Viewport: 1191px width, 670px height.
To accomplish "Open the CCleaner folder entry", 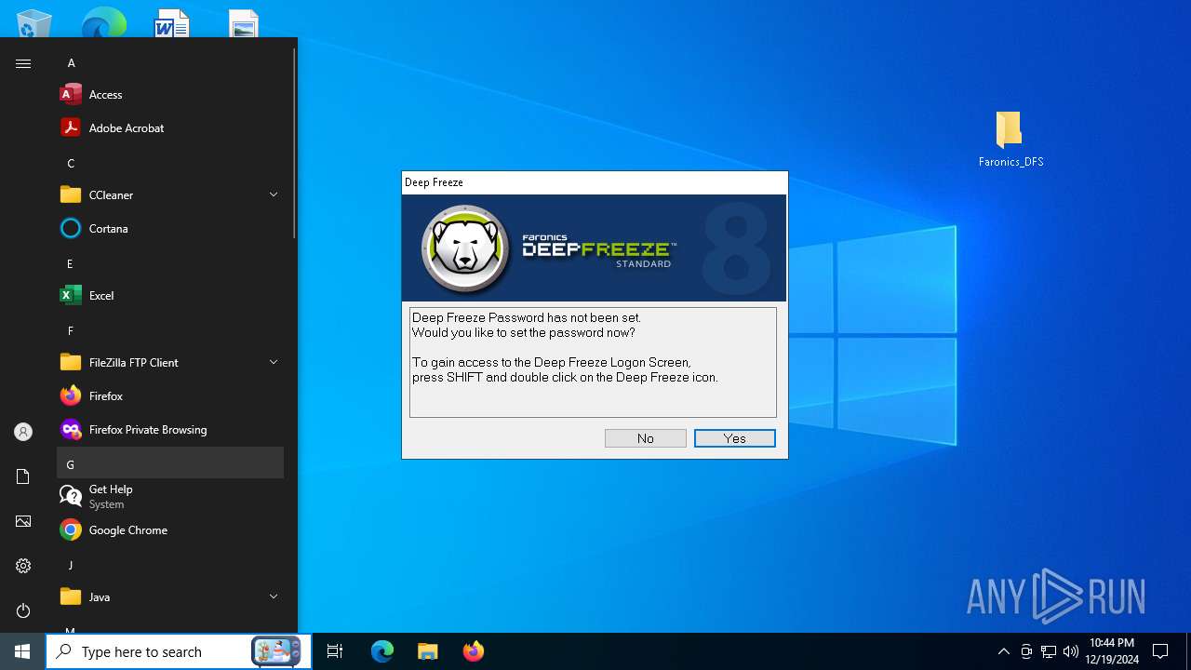I will (x=170, y=195).
